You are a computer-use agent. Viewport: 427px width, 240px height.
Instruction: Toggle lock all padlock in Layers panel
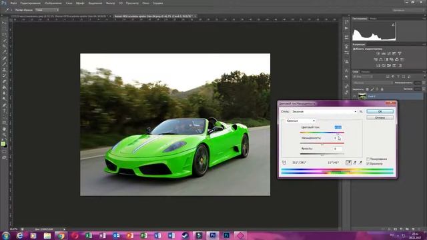point(382,89)
